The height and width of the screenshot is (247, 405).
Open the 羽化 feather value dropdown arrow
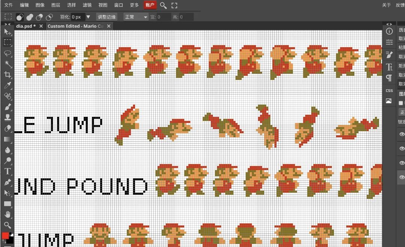[x=88, y=17]
